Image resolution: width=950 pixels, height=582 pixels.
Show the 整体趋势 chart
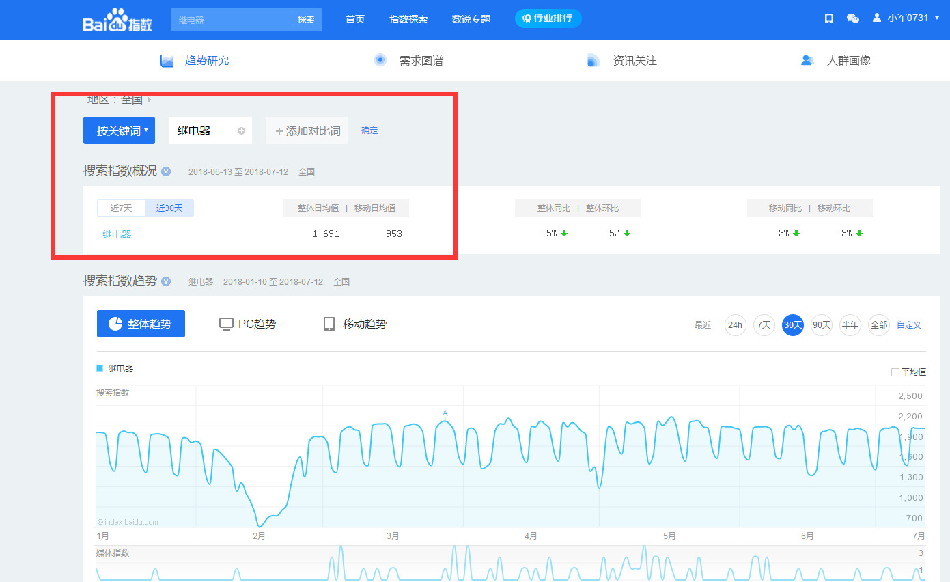click(x=141, y=324)
